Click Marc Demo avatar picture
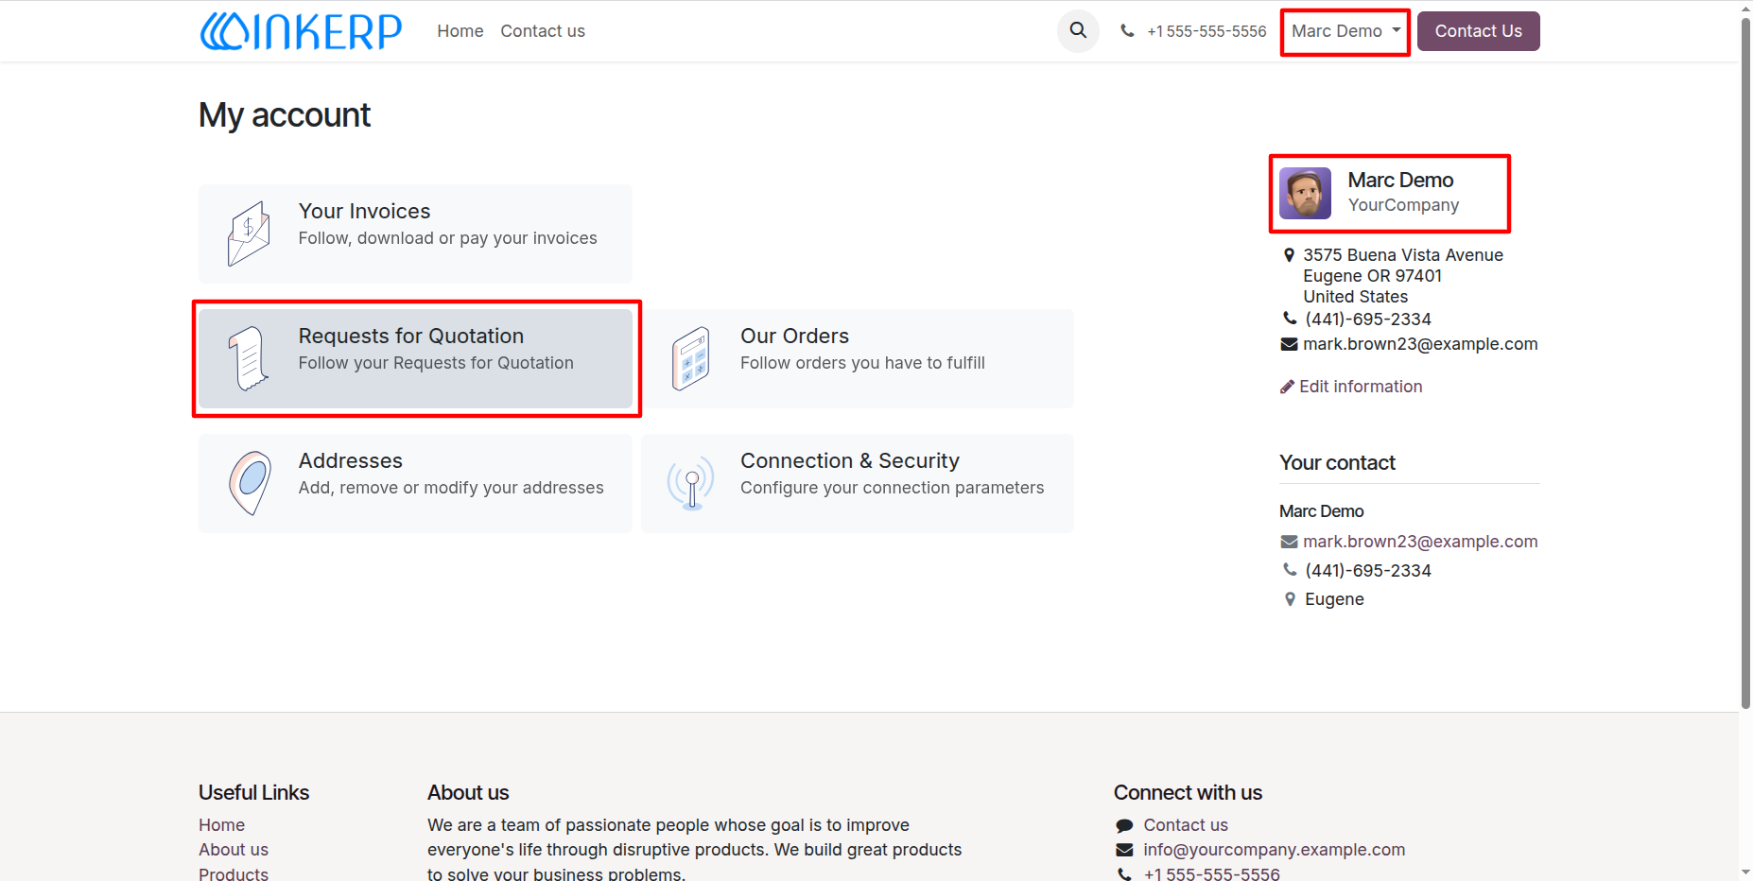Screen dimensions: 1753x881 pos(1305,193)
